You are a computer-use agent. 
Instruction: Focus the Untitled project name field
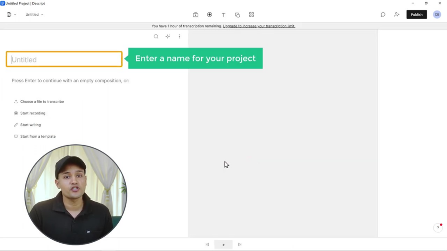pyautogui.click(x=64, y=59)
